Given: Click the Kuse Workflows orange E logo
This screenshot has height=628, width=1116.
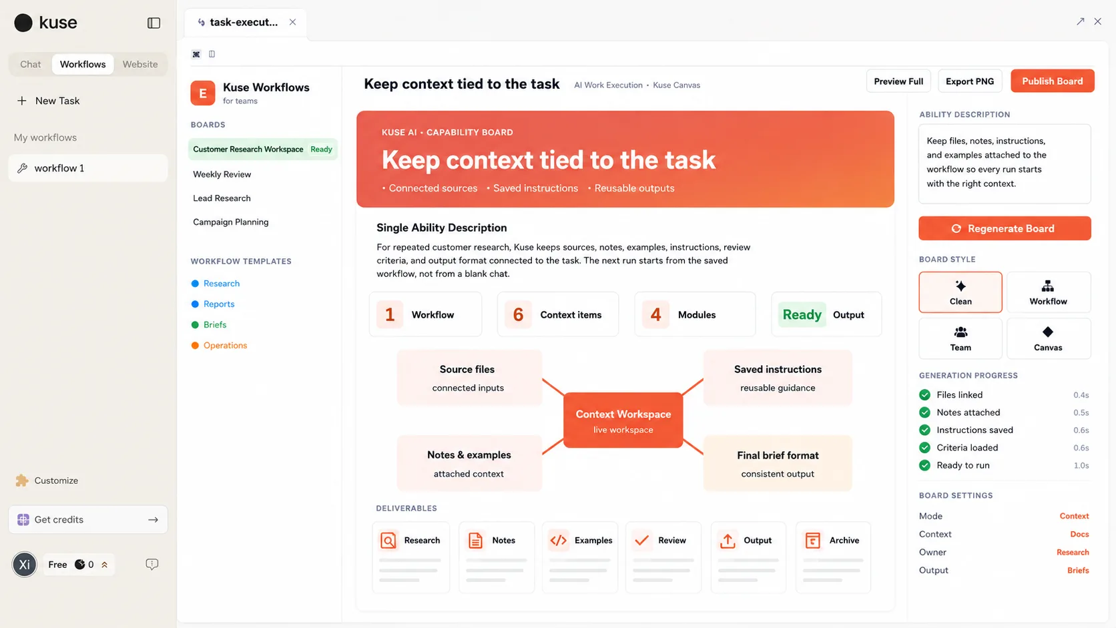Looking at the screenshot, I should pos(203,93).
